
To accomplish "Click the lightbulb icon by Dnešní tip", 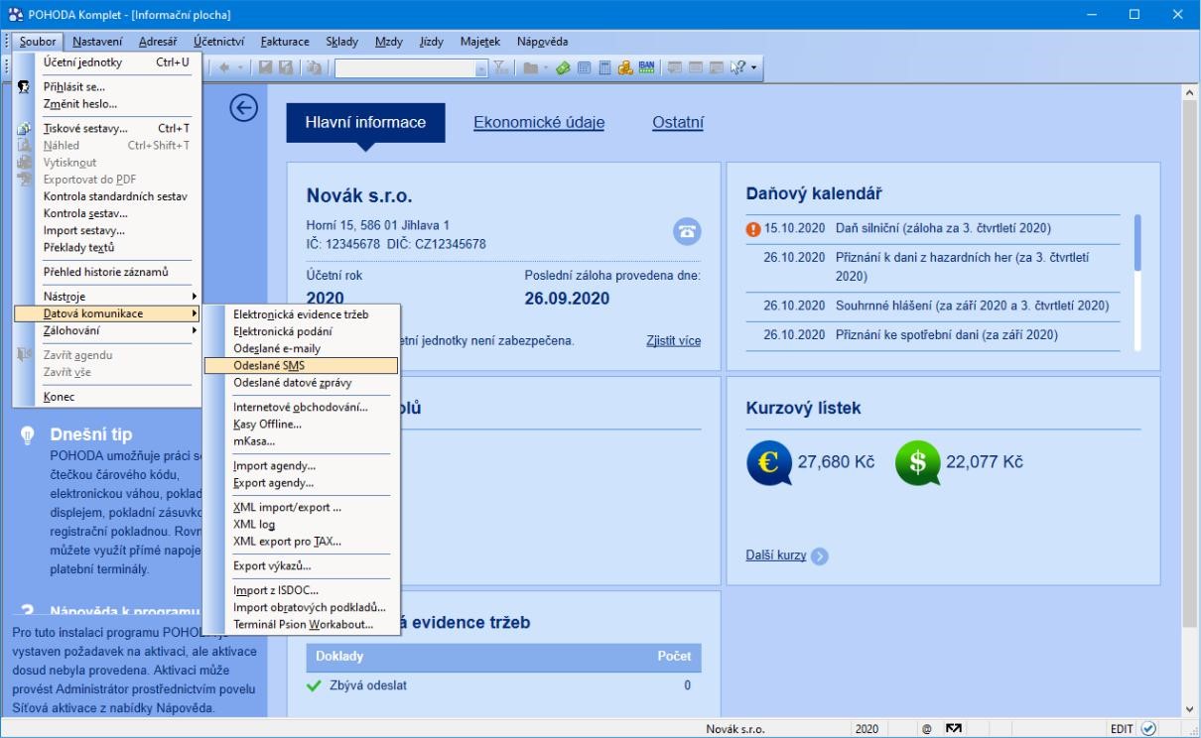I will [x=28, y=435].
